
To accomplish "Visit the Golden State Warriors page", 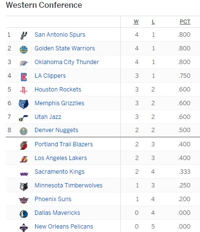I will click(x=65, y=48).
